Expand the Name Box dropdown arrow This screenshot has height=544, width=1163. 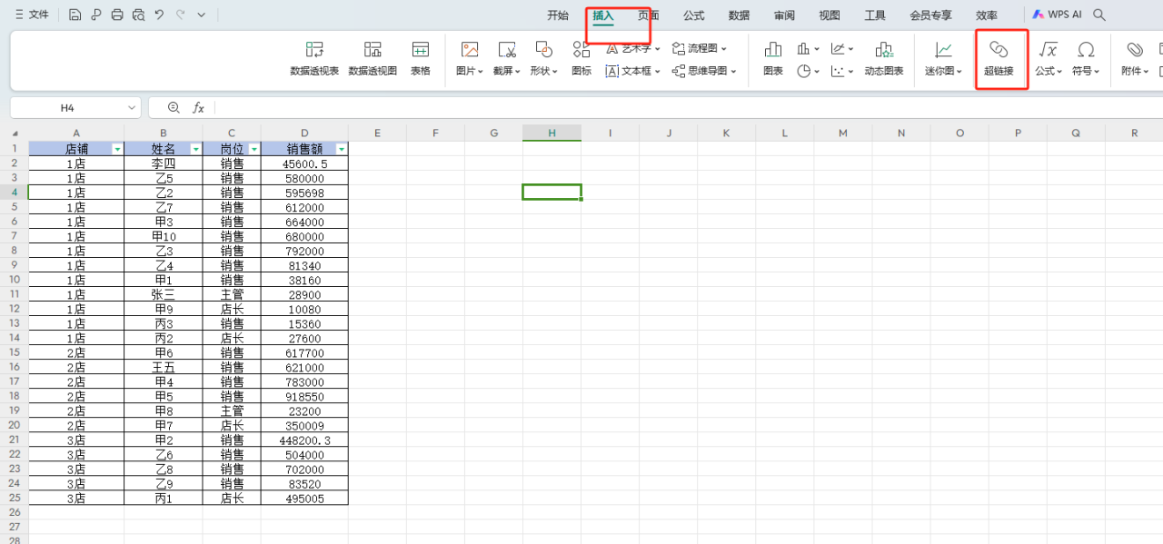[x=132, y=107]
